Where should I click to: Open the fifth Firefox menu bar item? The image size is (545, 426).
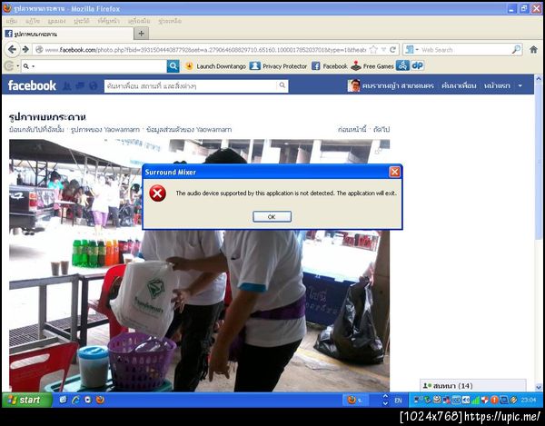tap(108, 21)
